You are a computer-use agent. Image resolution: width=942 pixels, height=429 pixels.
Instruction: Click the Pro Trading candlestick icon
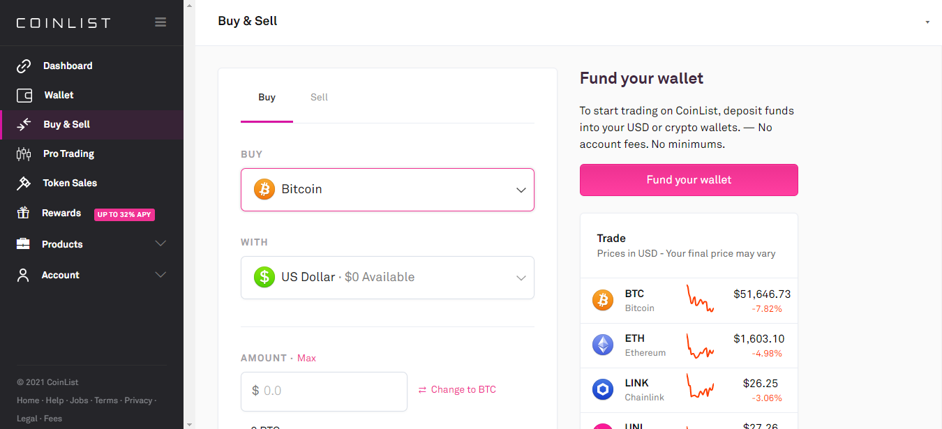pyautogui.click(x=24, y=154)
